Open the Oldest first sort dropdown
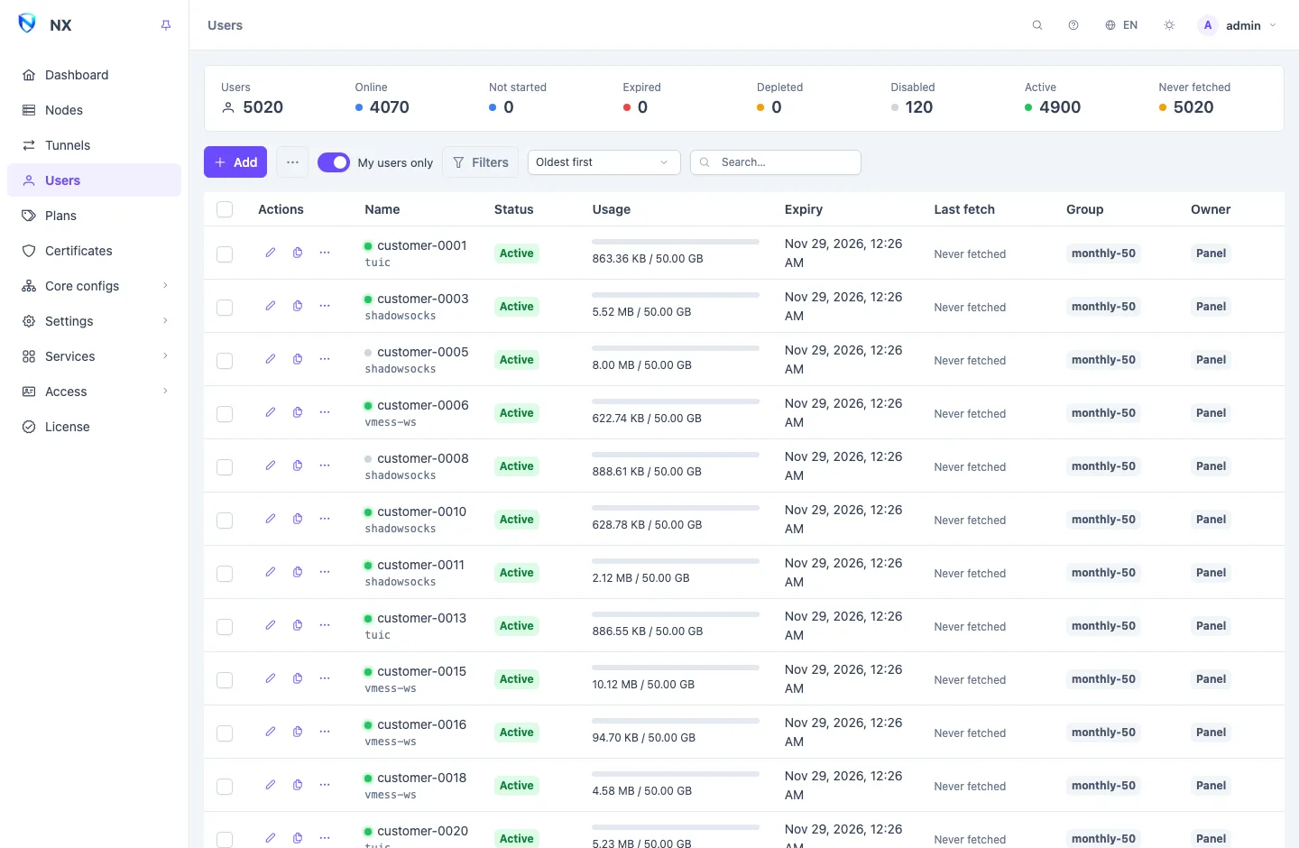 603,162
